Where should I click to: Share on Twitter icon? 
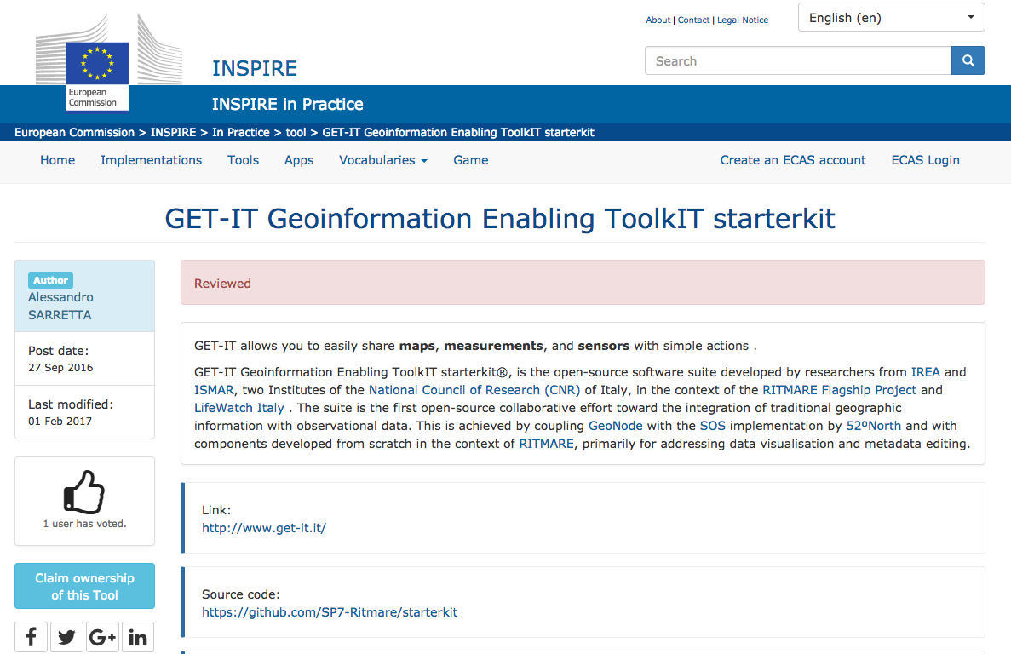(66, 637)
